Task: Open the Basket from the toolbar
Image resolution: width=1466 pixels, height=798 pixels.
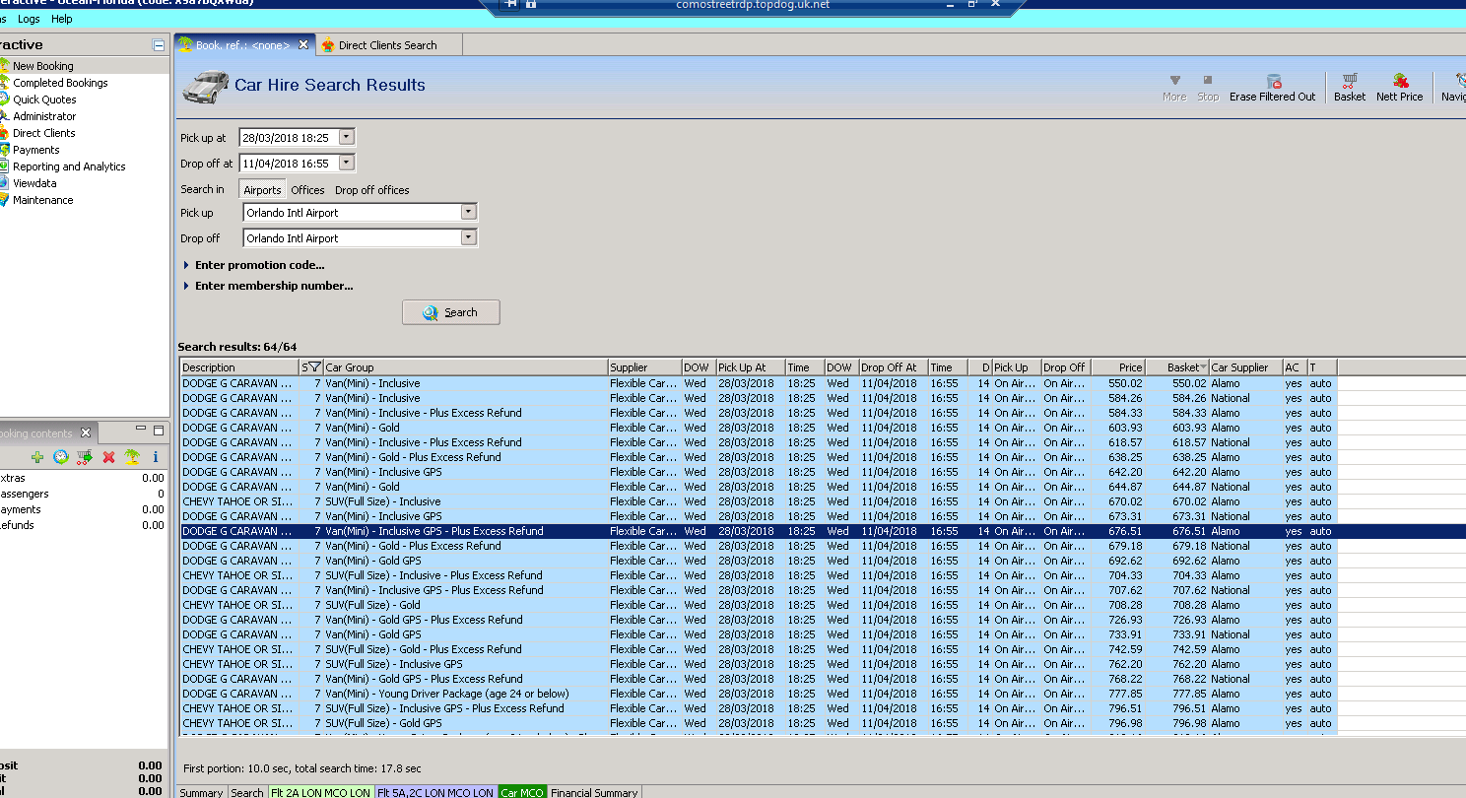Action: (x=1350, y=87)
